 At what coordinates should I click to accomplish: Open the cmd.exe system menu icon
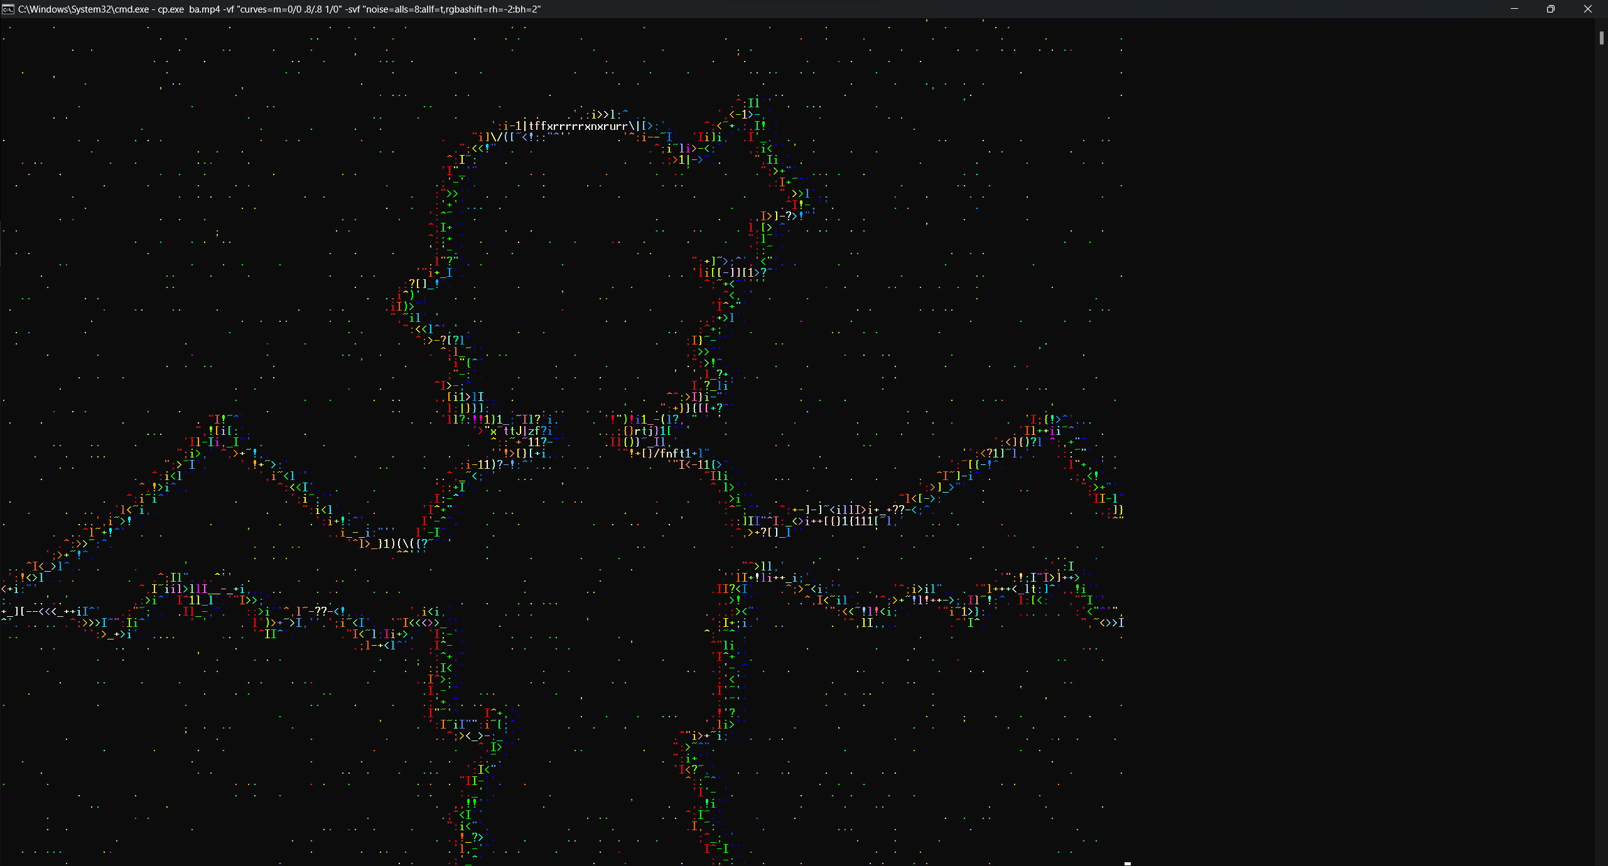8,9
